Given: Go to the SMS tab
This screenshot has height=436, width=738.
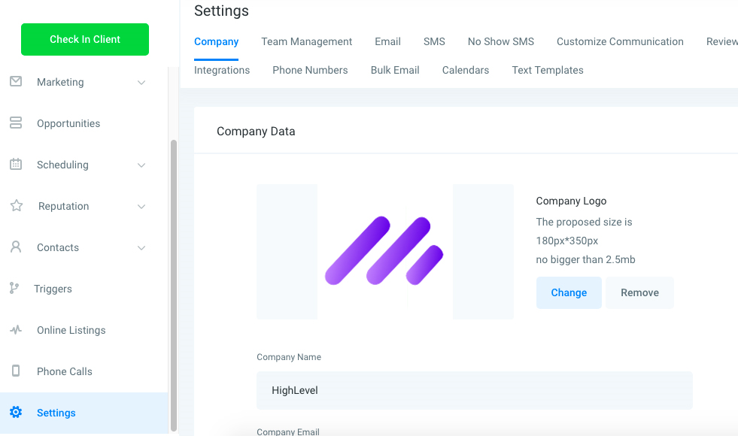Looking at the screenshot, I should (434, 42).
